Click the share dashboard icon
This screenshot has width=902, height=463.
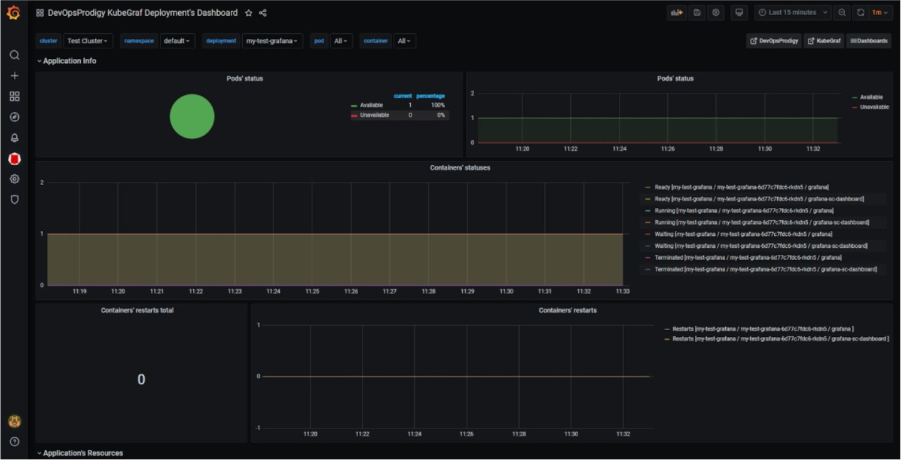(x=263, y=13)
